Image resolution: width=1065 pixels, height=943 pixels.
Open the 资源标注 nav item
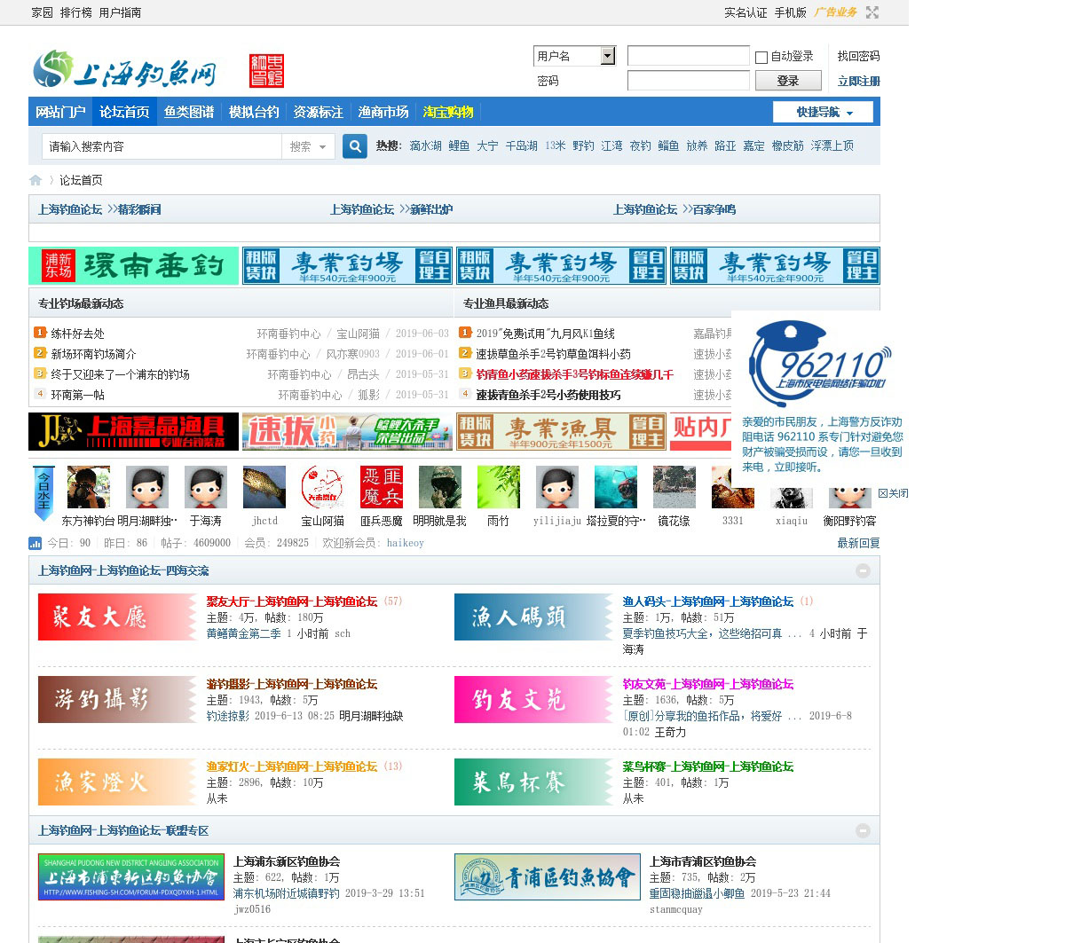tap(319, 112)
